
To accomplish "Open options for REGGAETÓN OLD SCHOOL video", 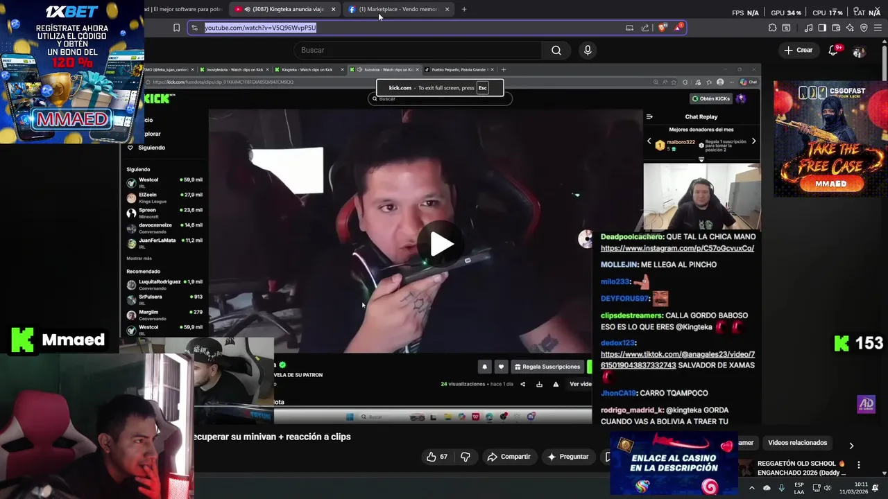I will click(x=858, y=465).
